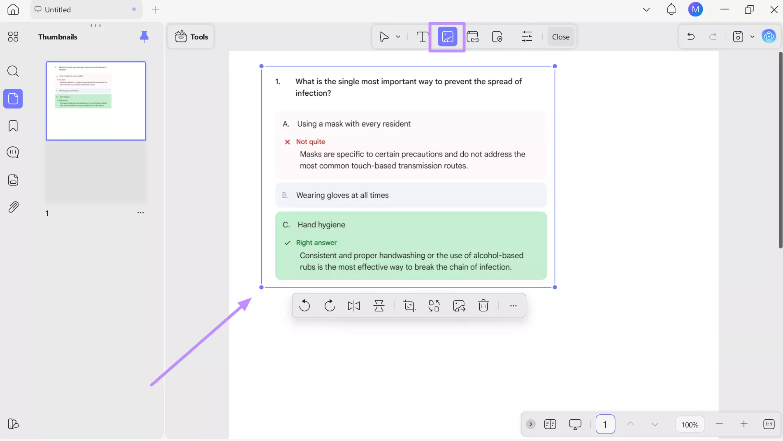Select the Text tool in the top toolbar
The image size is (783, 441).
[x=422, y=37]
